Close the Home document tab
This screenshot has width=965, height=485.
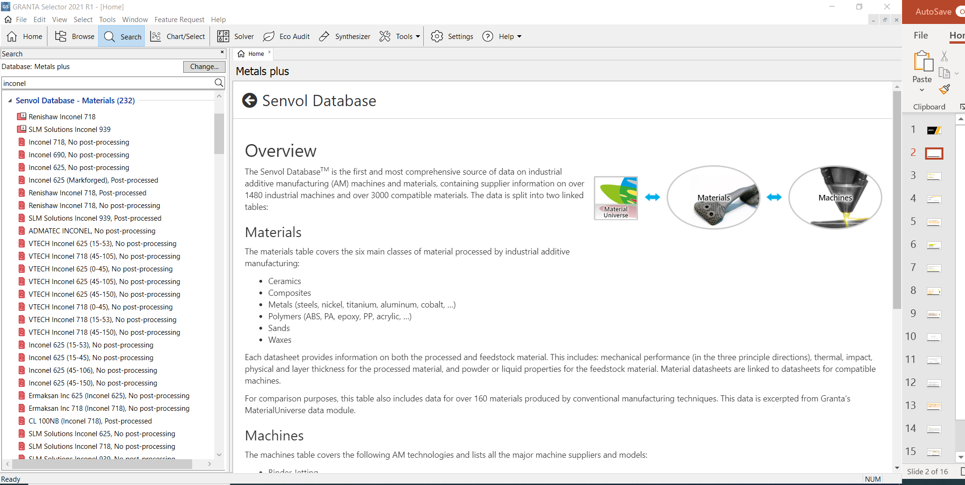[x=269, y=52]
